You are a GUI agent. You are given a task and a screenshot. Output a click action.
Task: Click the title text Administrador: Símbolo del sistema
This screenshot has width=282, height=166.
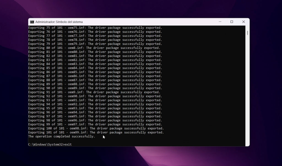click(x=59, y=22)
